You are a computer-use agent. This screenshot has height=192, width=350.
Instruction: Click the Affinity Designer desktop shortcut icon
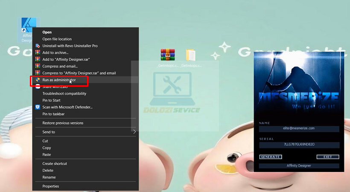[29, 26]
